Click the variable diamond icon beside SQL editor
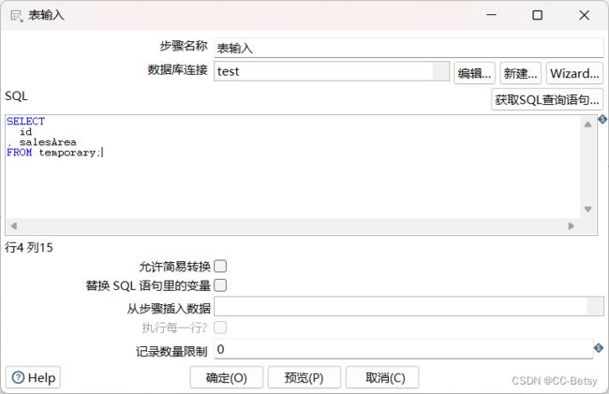The width and height of the screenshot is (609, 394). (x=602, y=119)
